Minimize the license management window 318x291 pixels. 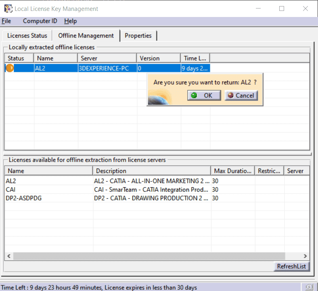pyautogui.click(x=258, y=8)
